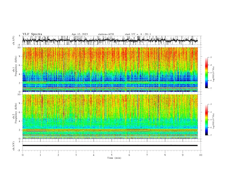Click time-axis tick label "3"
The height and width of the screenshot is (174, 226).
point(76,155)
